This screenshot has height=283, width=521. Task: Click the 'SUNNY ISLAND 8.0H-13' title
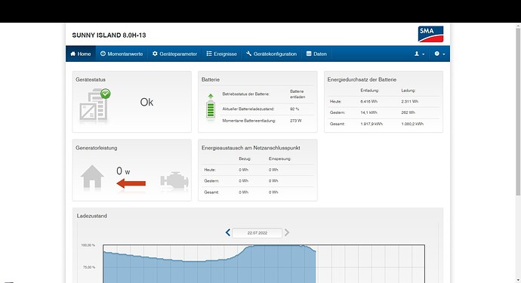click(109, 35)
